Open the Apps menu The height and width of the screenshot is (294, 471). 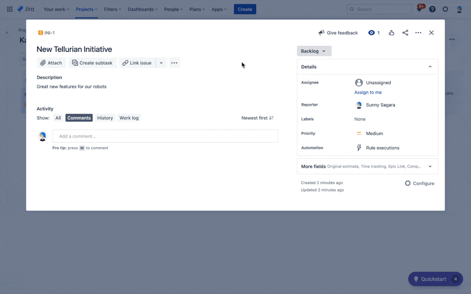(219, 9)
